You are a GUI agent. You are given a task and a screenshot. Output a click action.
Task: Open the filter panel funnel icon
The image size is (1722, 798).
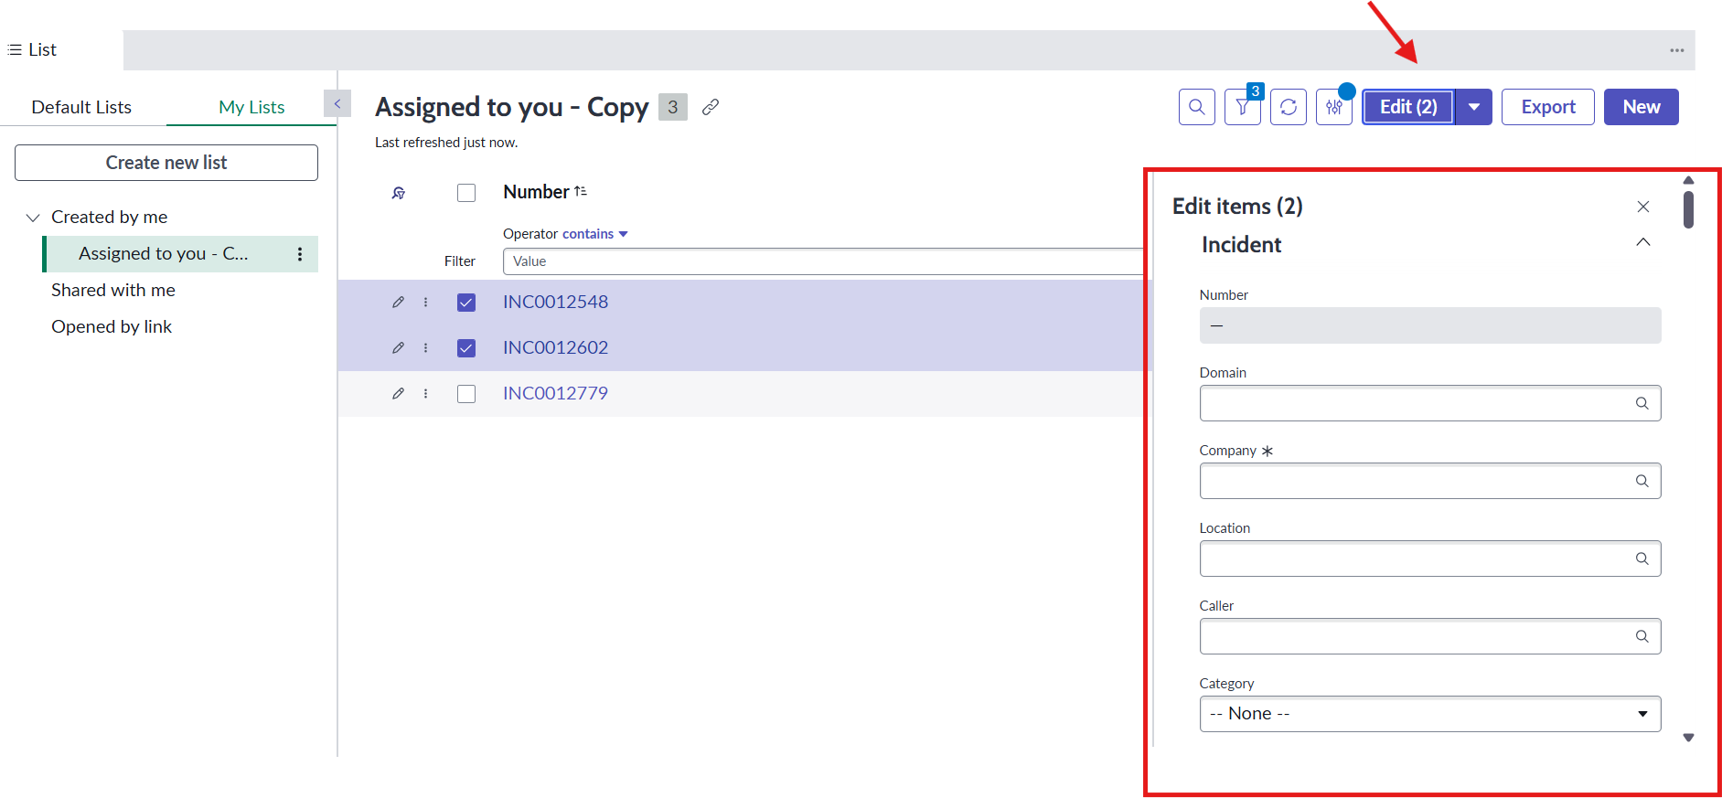(1243, 107)
